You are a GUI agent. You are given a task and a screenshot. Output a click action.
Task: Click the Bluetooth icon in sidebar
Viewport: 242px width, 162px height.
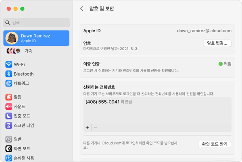9,74
